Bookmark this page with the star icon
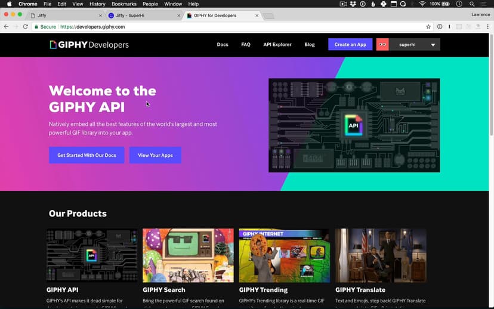Viewport: 494px width, 309px height. click(428, 27)
